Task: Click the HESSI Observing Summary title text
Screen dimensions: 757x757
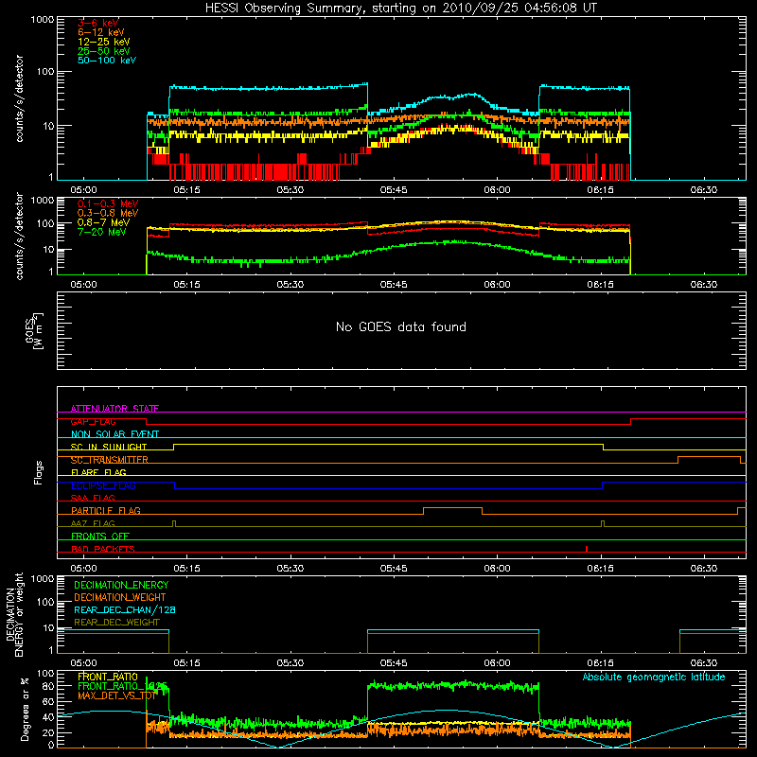Action: click(x=400, y=9)
